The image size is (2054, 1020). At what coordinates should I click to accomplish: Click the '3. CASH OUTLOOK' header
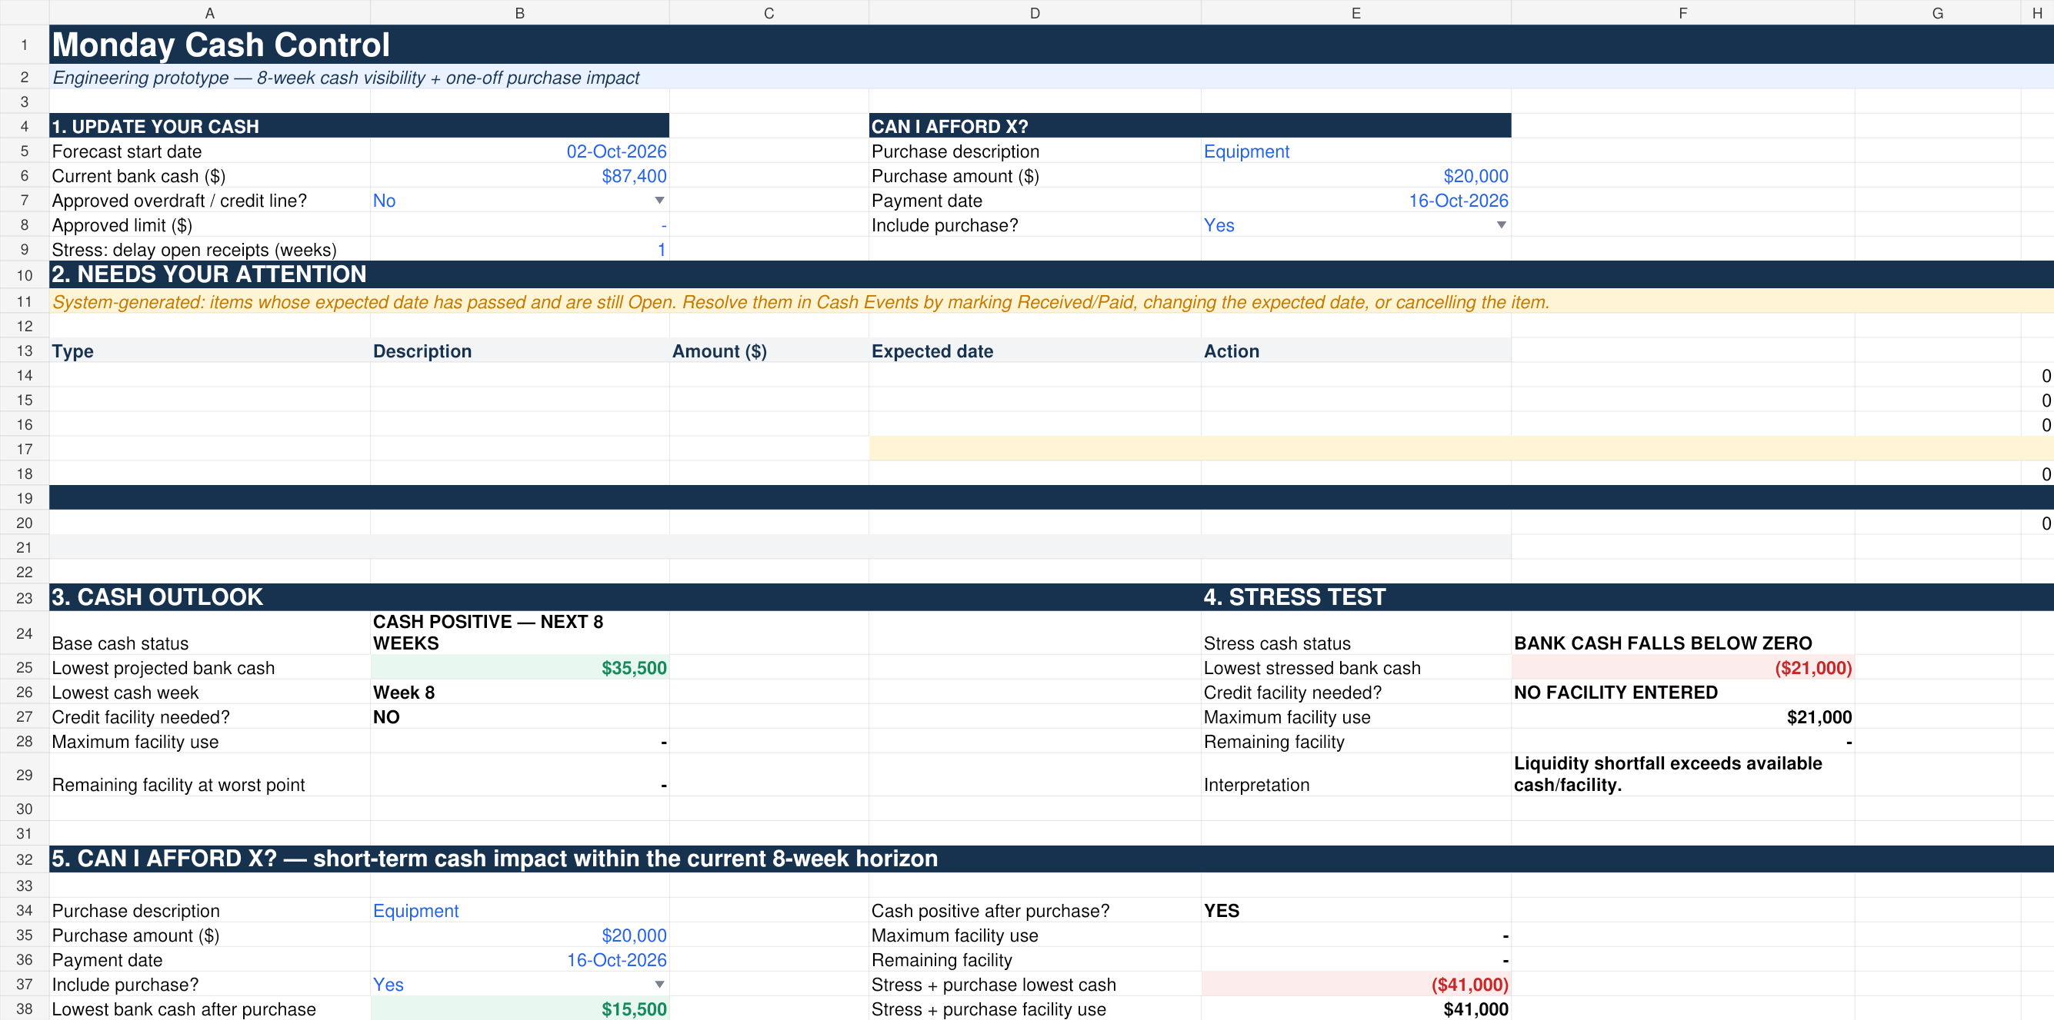click(157, 597)
